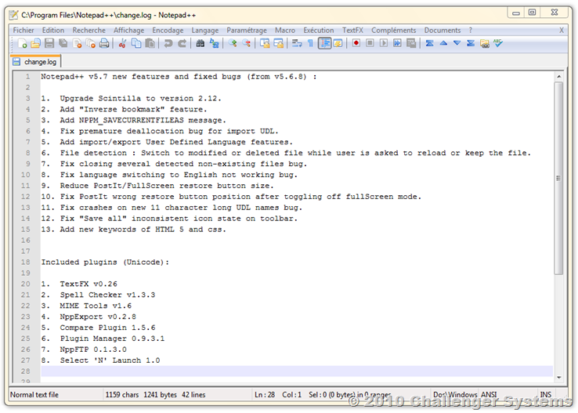Open the Affichage menu
The width and height of the screenshot is (578, 413).
128,31
